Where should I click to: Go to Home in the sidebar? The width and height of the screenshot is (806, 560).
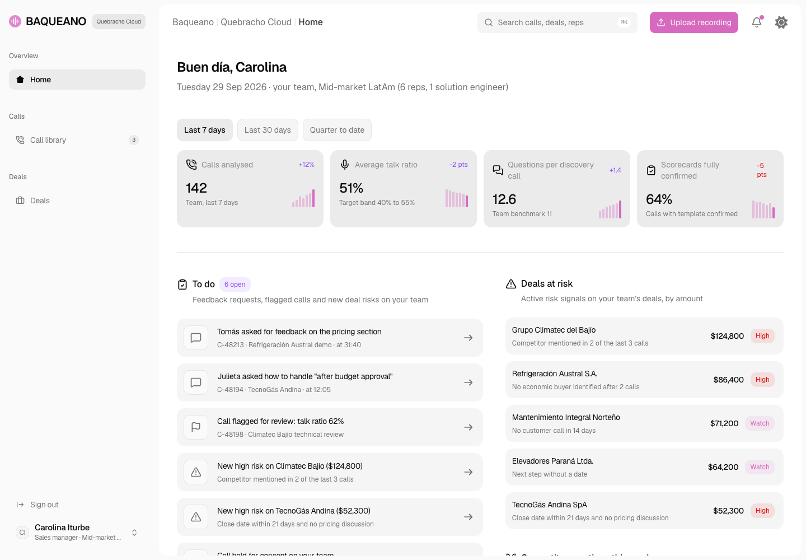pos(77,80)
